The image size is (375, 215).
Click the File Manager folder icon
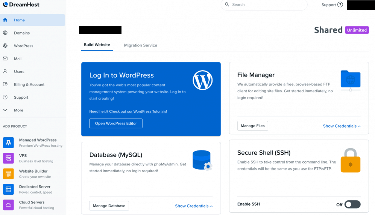pyautogui.click(x=351, y=81)
